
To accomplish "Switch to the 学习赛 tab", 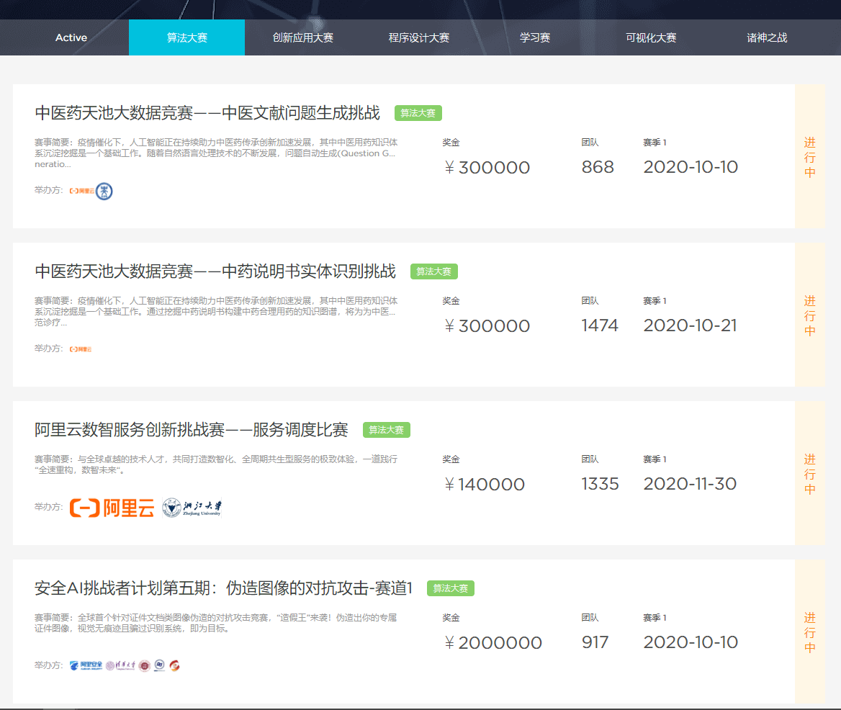I will 534,37.
